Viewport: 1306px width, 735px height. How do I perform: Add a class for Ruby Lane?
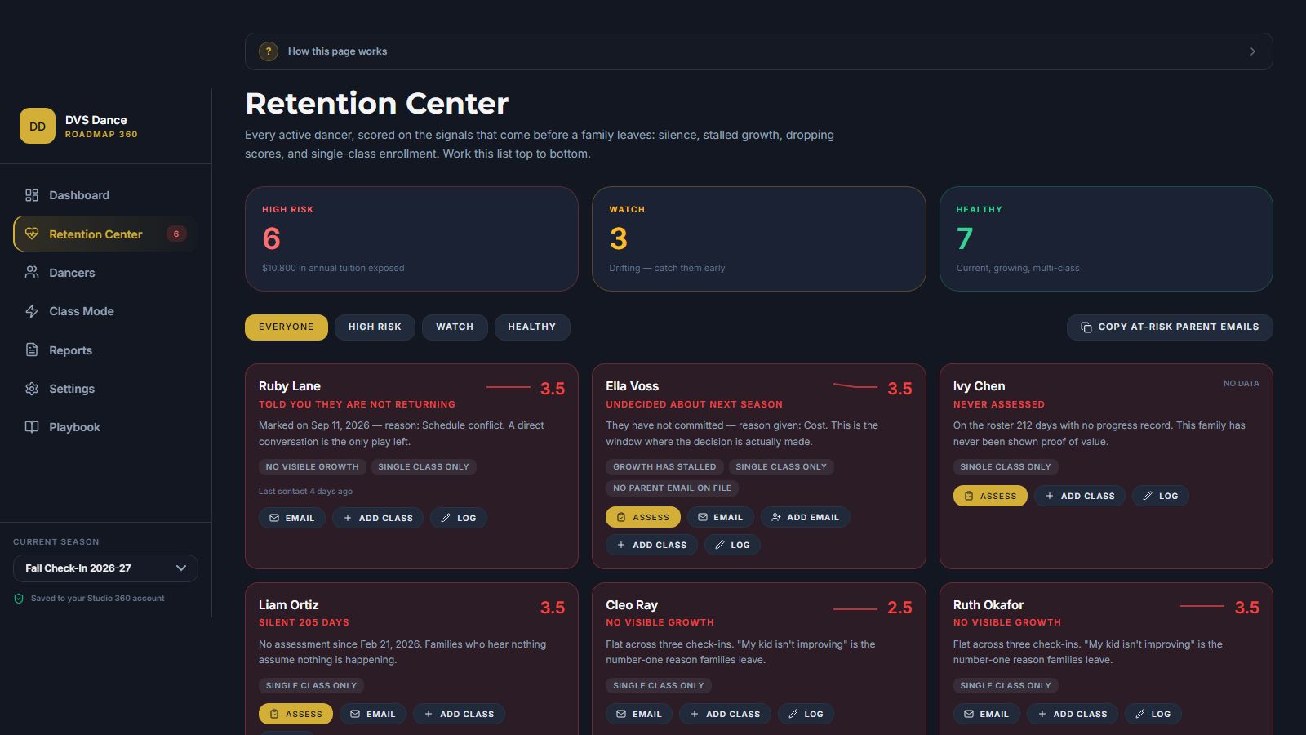(x=378, y=518)
